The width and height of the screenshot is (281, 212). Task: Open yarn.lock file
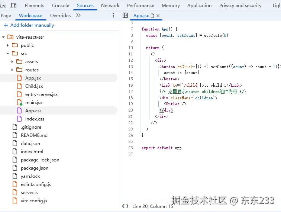point(30,176)
